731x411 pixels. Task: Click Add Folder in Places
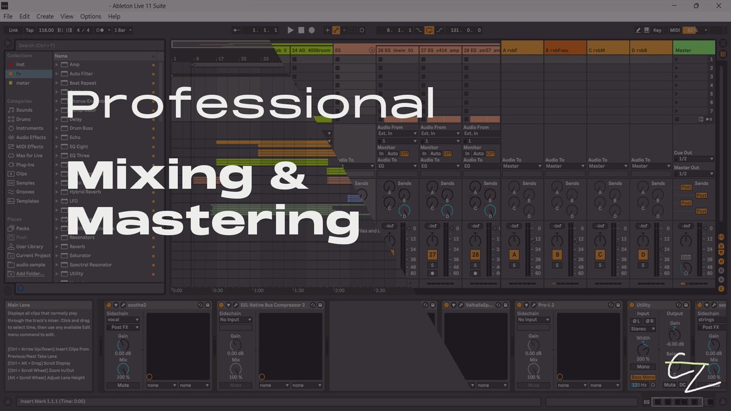[x=30, y=273]
